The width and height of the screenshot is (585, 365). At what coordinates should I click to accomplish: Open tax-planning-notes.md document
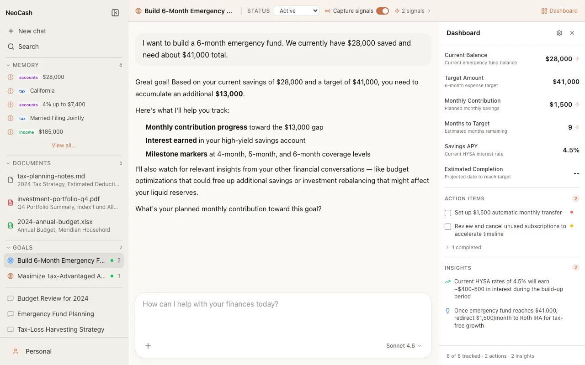64,180
